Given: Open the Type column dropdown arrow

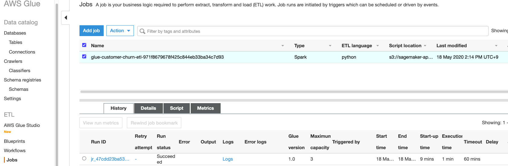Looking at the screenshot, I should coord(330,46).
